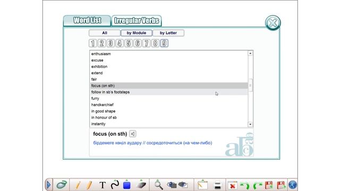Click the red X clear page icon
The height and width of the screenshot is (191, 340).
tap(233, 186)
